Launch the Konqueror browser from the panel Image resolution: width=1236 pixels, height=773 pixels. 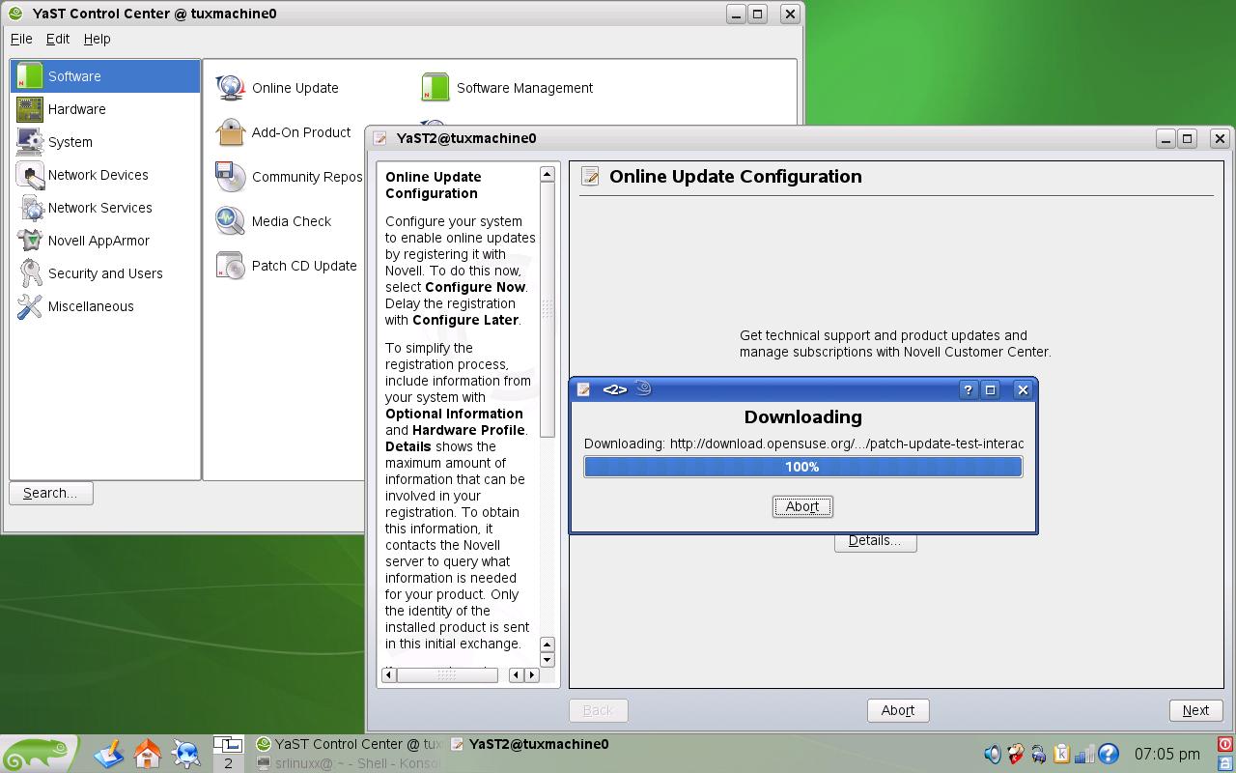[186, 753]
